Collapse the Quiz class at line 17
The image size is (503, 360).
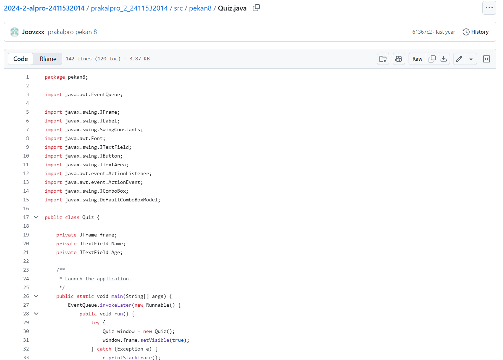click(x=36, y=217)
